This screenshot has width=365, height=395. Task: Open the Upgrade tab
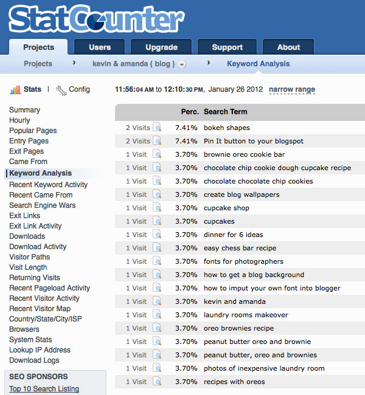(x=161, y=47)
